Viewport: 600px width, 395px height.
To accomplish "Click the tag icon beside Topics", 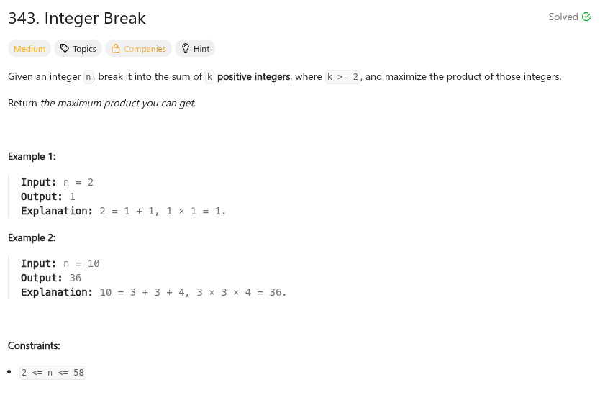I will pos(65,49).
